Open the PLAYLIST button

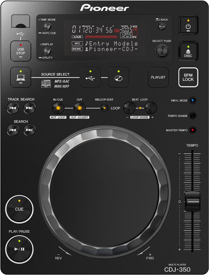158,77
